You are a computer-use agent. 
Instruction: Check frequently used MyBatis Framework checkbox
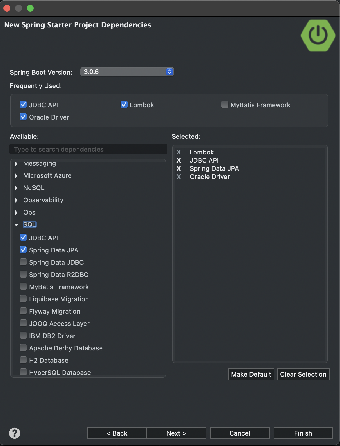pos(225,104)
